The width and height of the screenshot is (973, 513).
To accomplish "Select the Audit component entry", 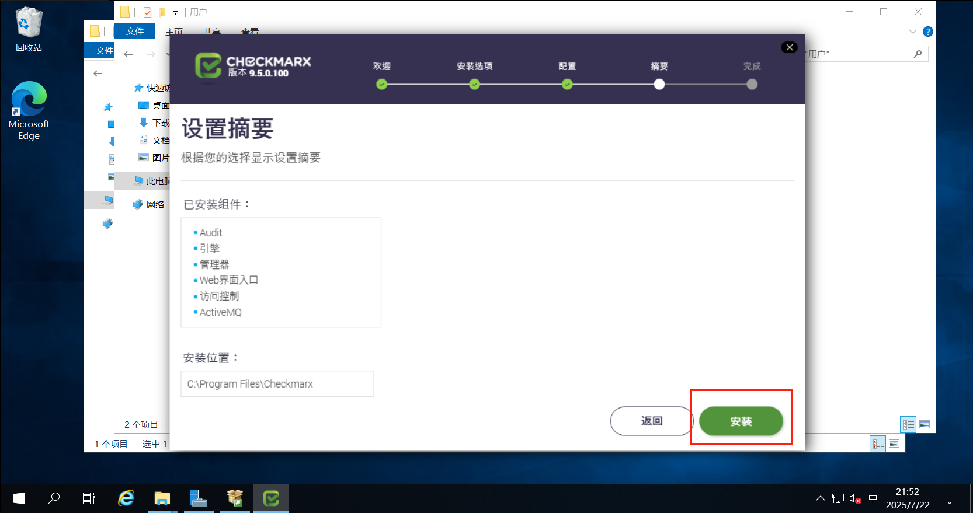I will pyautogui.click(x=211, y=232).
